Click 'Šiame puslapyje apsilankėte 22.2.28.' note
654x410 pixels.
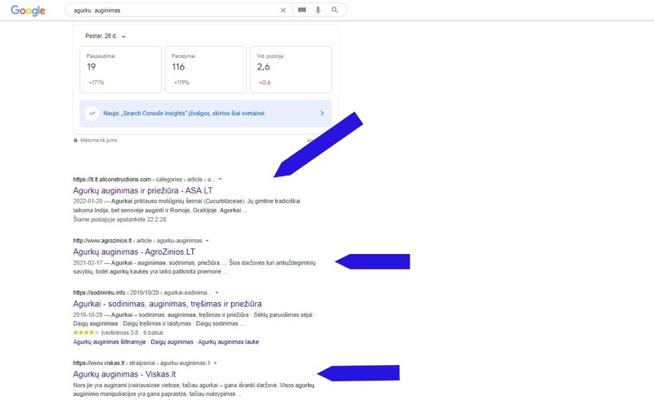pos(120,219)
